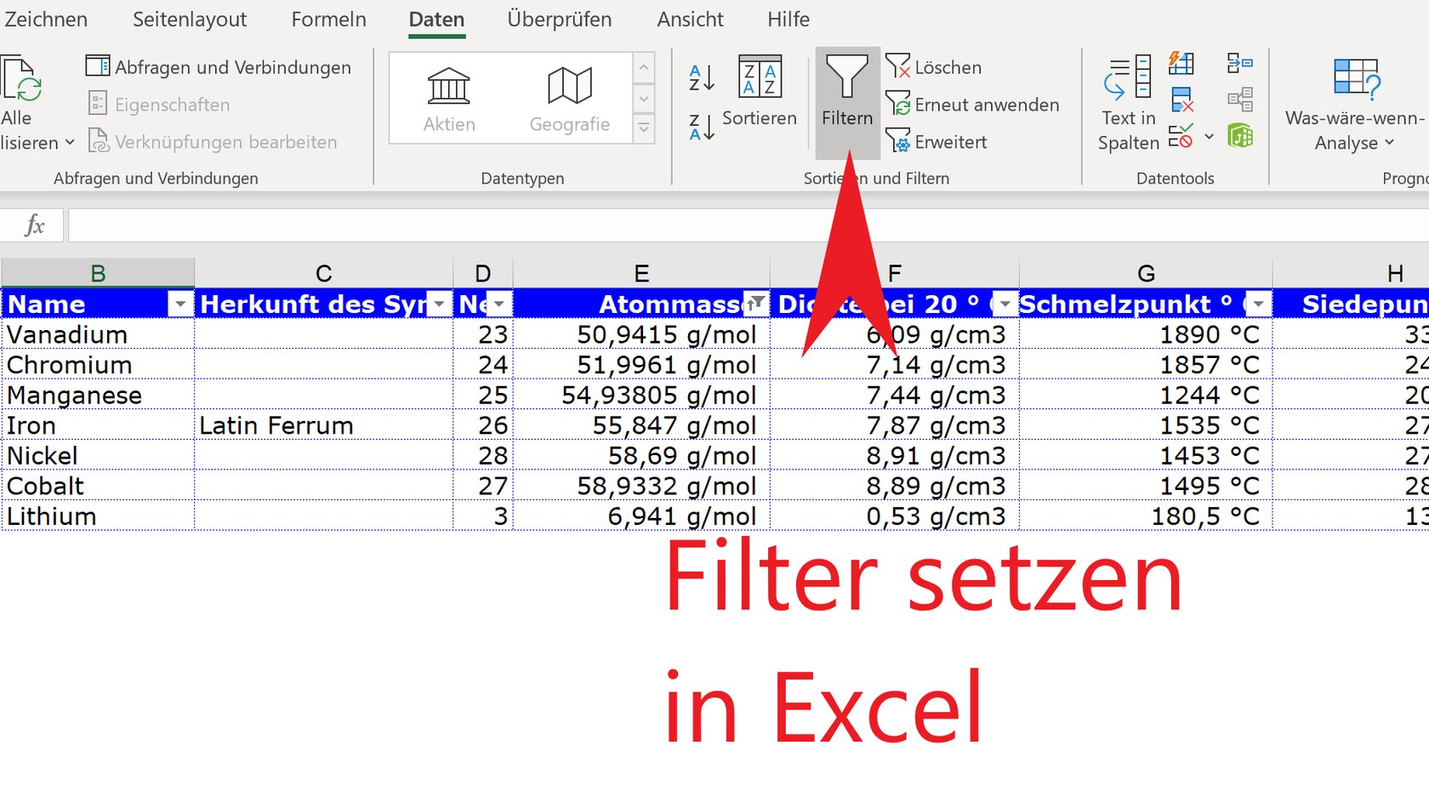Open Text in Spalten
The height and width of the screenshot is (803, 1429).
pos(1128,104)
